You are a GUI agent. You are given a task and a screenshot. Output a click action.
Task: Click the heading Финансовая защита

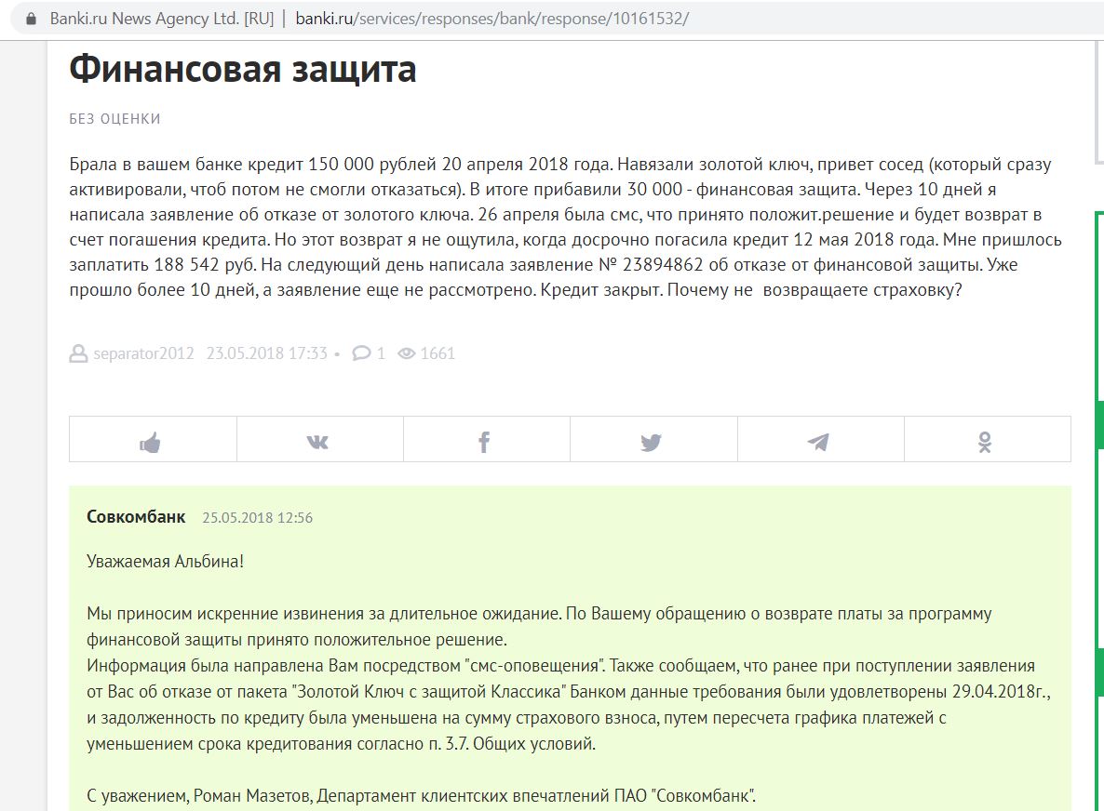pos(243,70)
